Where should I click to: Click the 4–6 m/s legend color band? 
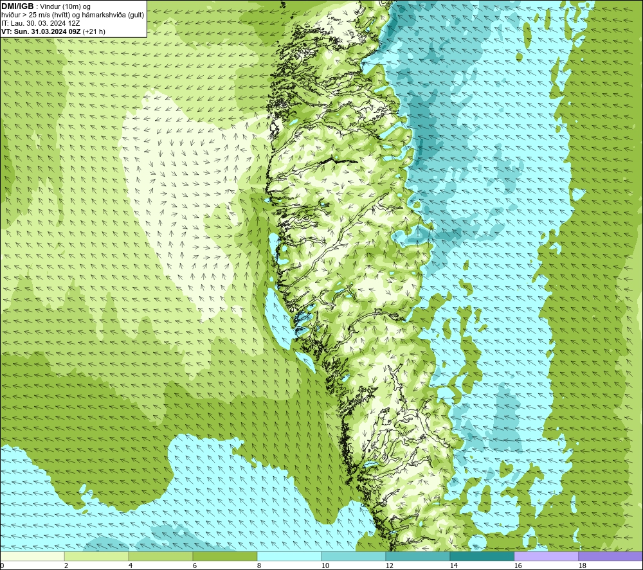161,556
